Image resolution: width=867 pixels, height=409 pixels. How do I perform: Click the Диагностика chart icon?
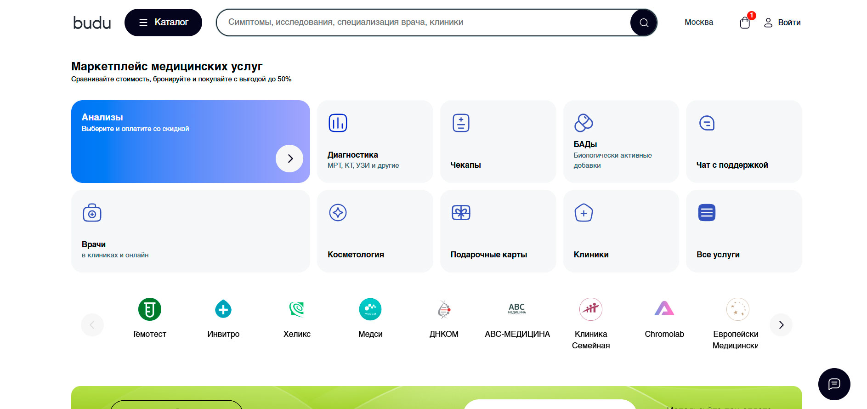pyautogui.click(x=338, y=123)
